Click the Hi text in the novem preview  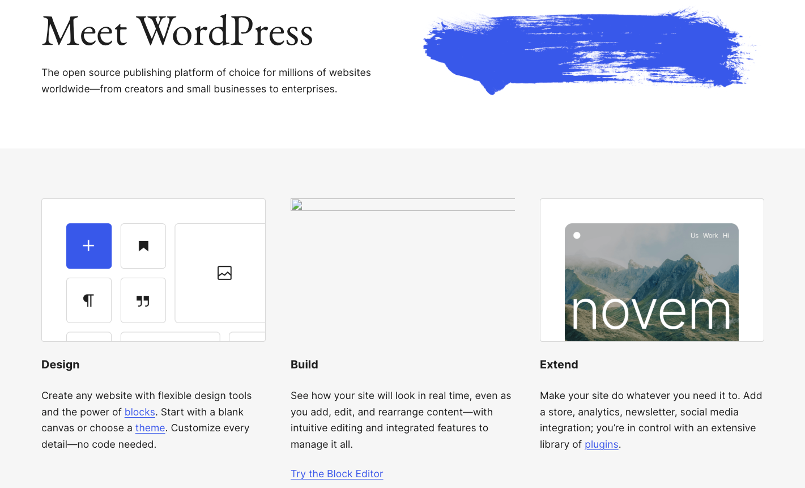tap(726, 236)
